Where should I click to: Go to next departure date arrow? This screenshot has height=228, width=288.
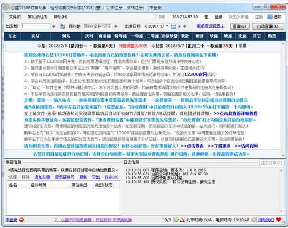tap(180, 26)
